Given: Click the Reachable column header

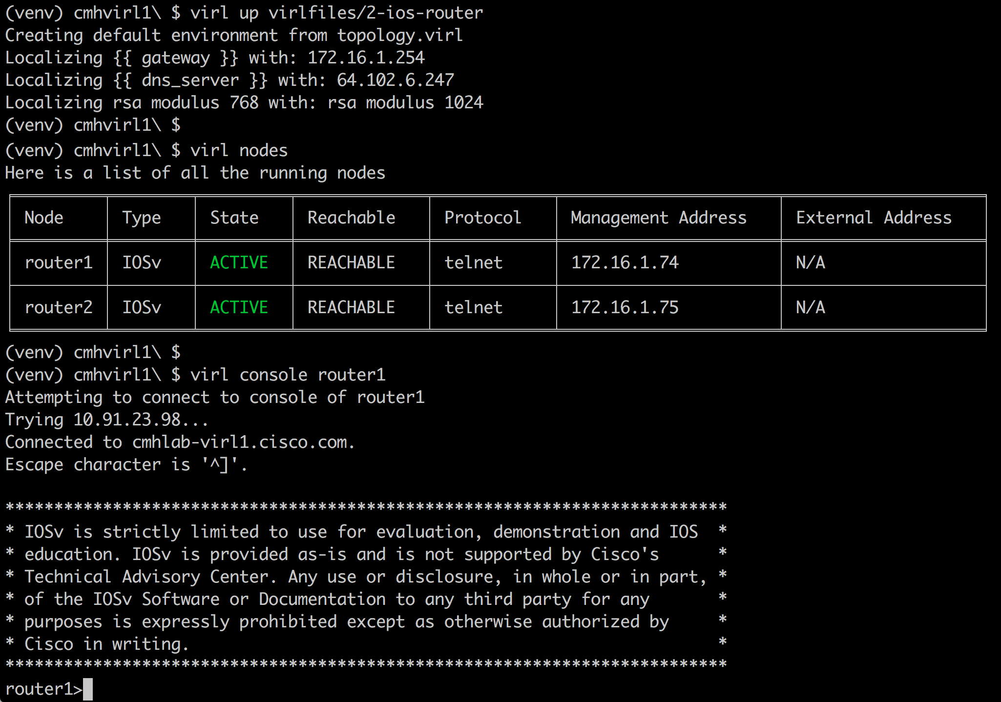Looking at the screenshot, I should (351, 218).
